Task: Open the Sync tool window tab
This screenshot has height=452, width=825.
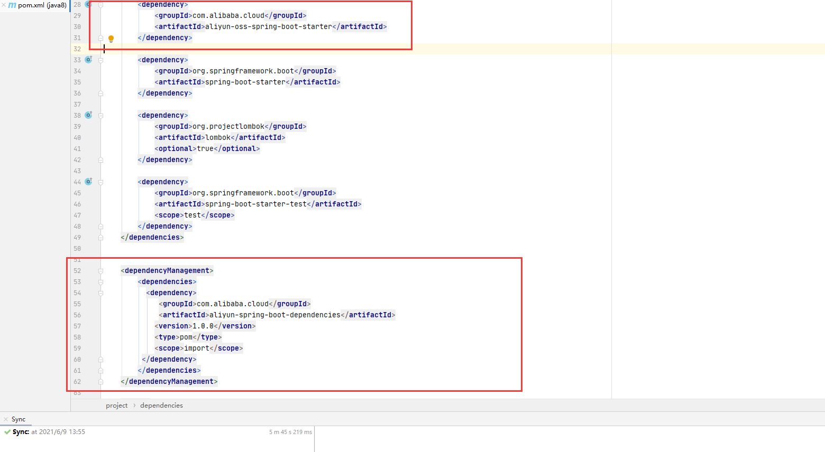Action: point(17,419)
